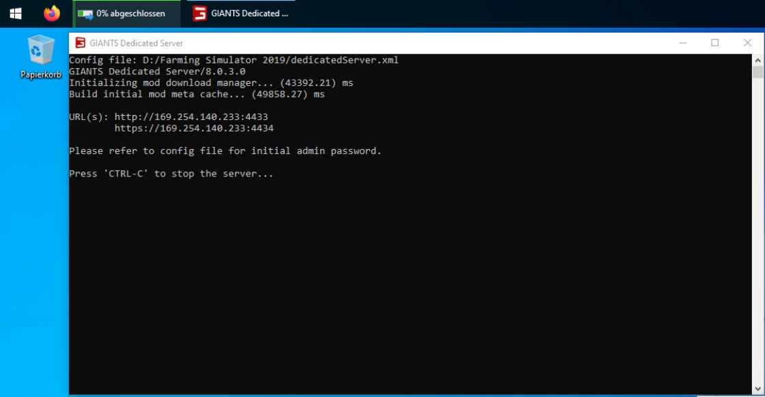Click the console scrollbar down arrow
The image size is (765, 397).
757,389
